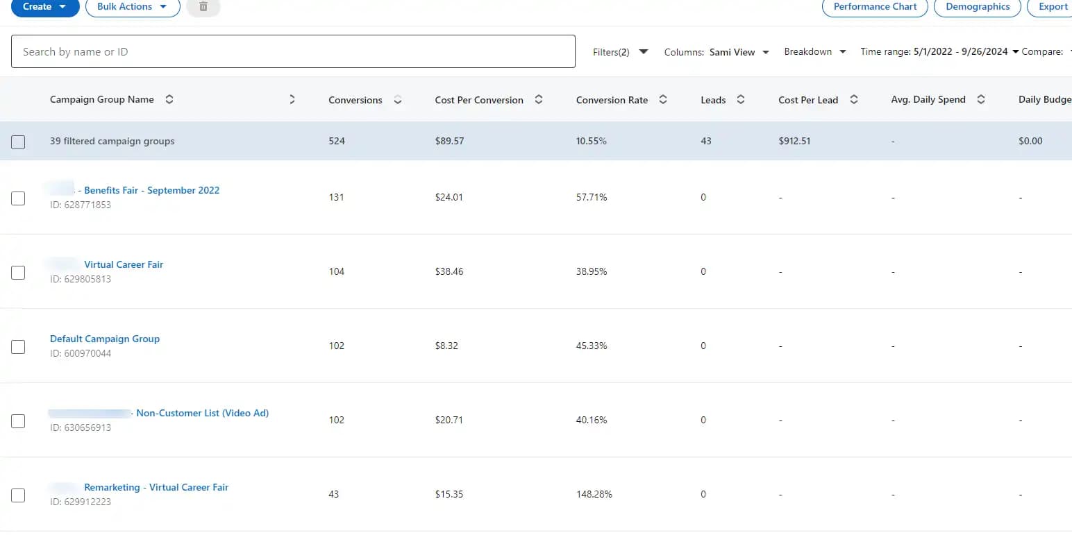This screenshot has width=1072, height=535.
Task: Open the Demographics view
Action: [978, 7]
